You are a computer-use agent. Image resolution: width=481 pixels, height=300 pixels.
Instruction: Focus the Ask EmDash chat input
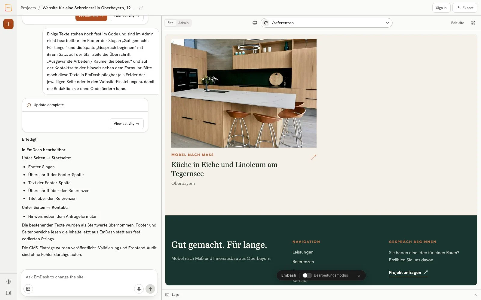coord(89,277)
